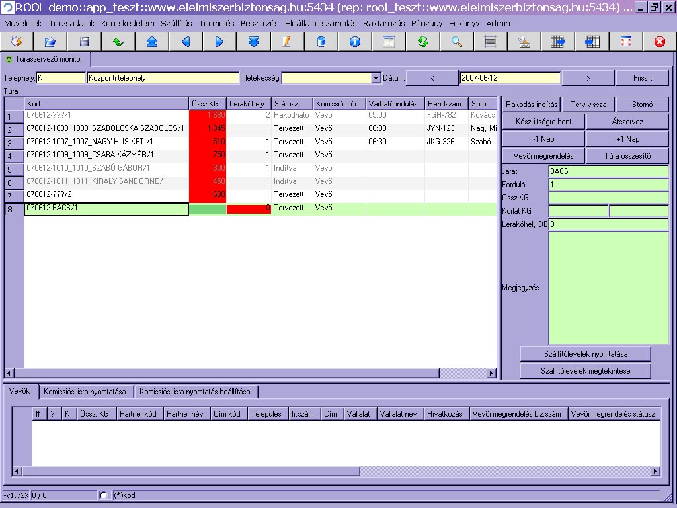Open the Raktározás menu

tap(384, 23)
